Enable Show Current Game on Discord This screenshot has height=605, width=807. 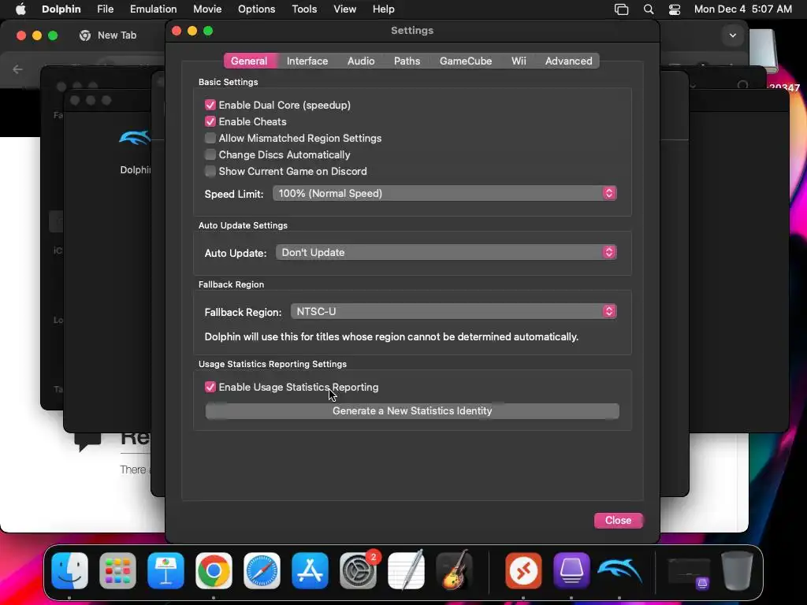pos(210,171)
